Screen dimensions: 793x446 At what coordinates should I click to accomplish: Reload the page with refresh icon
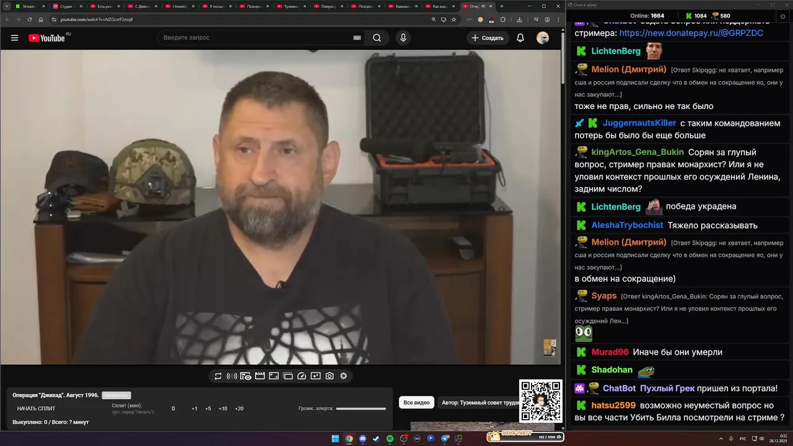point(29,19)
